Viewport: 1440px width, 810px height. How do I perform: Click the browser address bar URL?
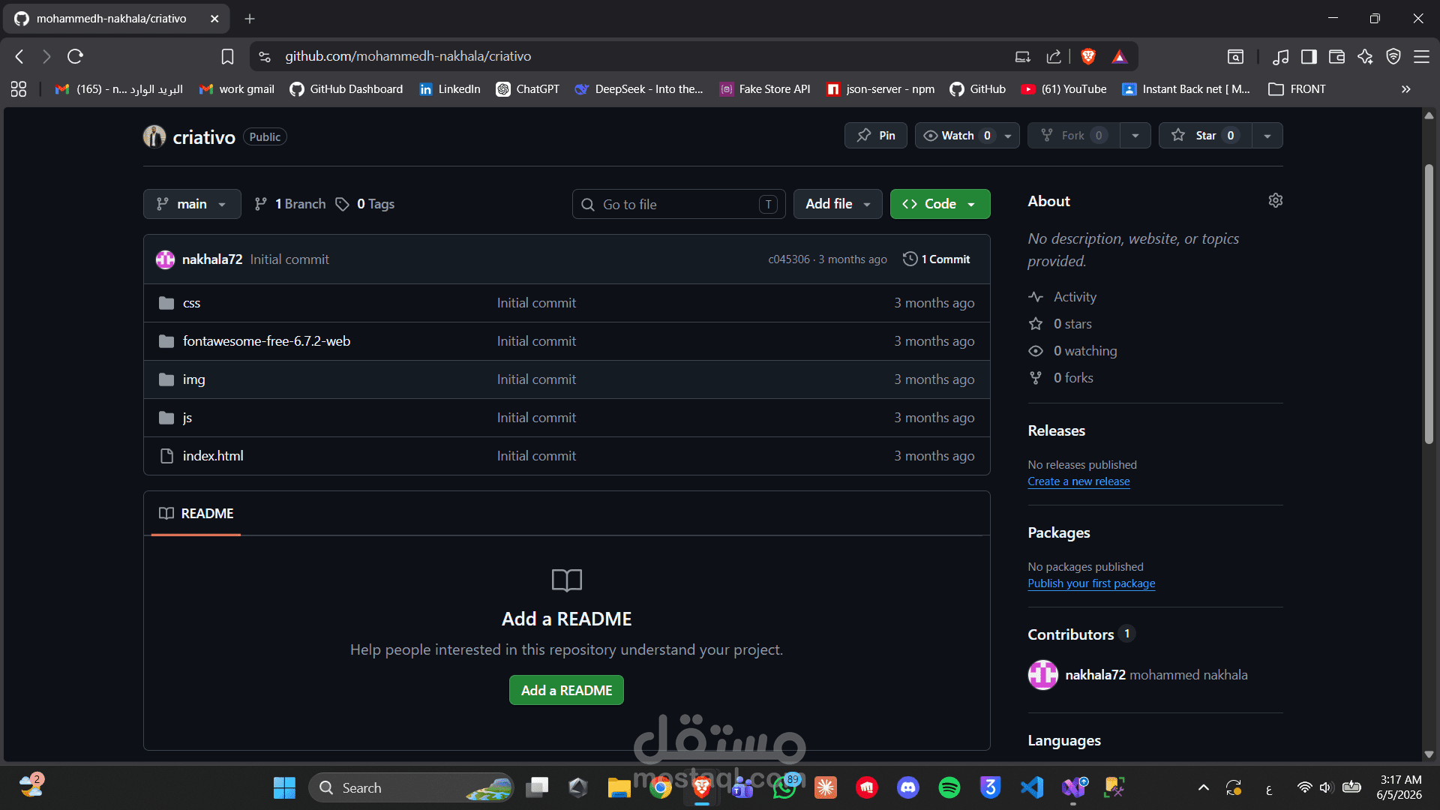pos(408,56)
